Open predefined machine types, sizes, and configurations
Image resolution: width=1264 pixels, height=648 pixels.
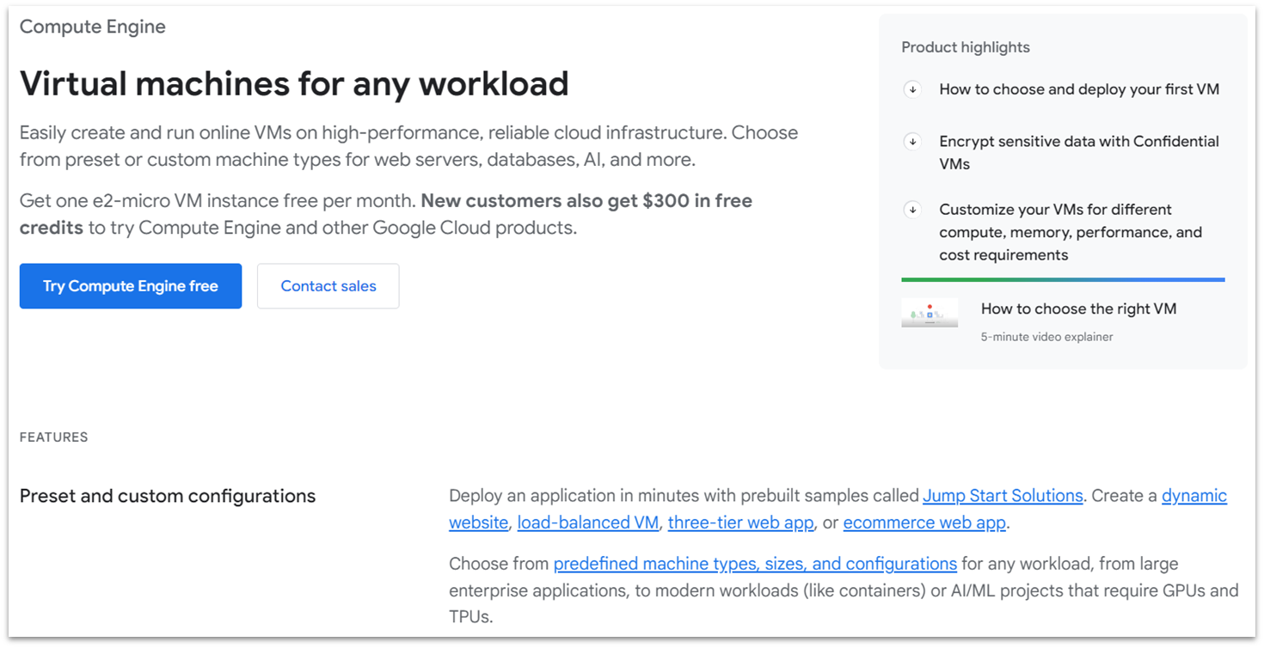(x=755, y=564)
